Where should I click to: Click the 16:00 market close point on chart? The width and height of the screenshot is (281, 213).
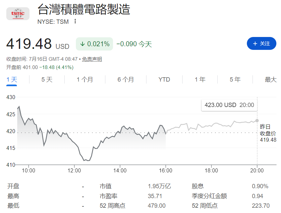(x=166, y=133)
